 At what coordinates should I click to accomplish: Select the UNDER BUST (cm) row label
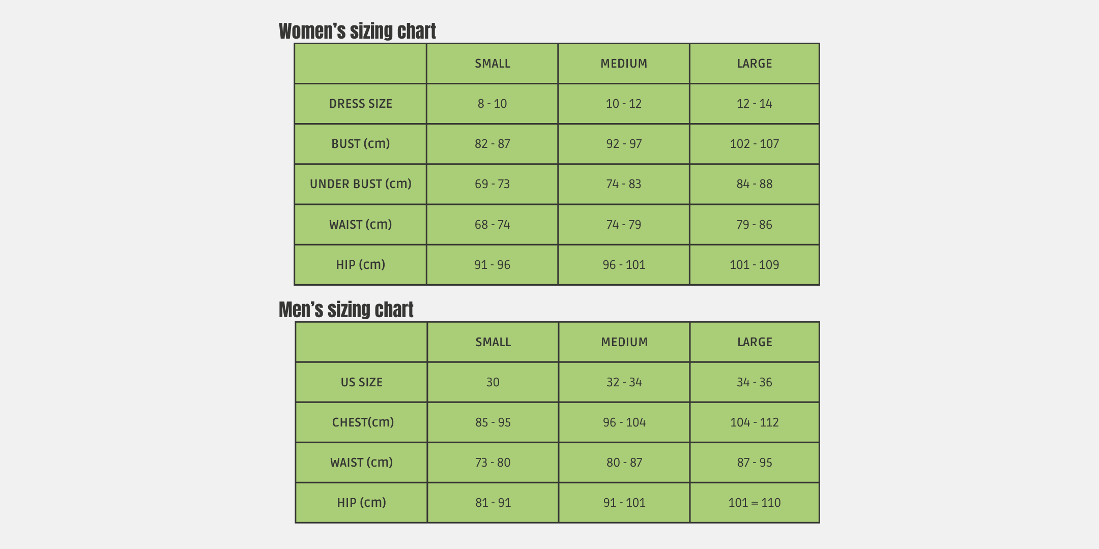pos(361,184)
